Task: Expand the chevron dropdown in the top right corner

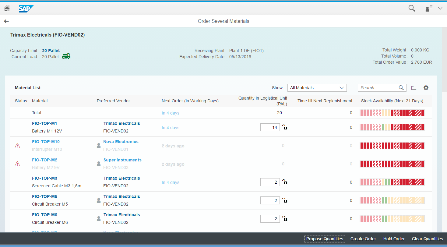Action: point(441,8)
